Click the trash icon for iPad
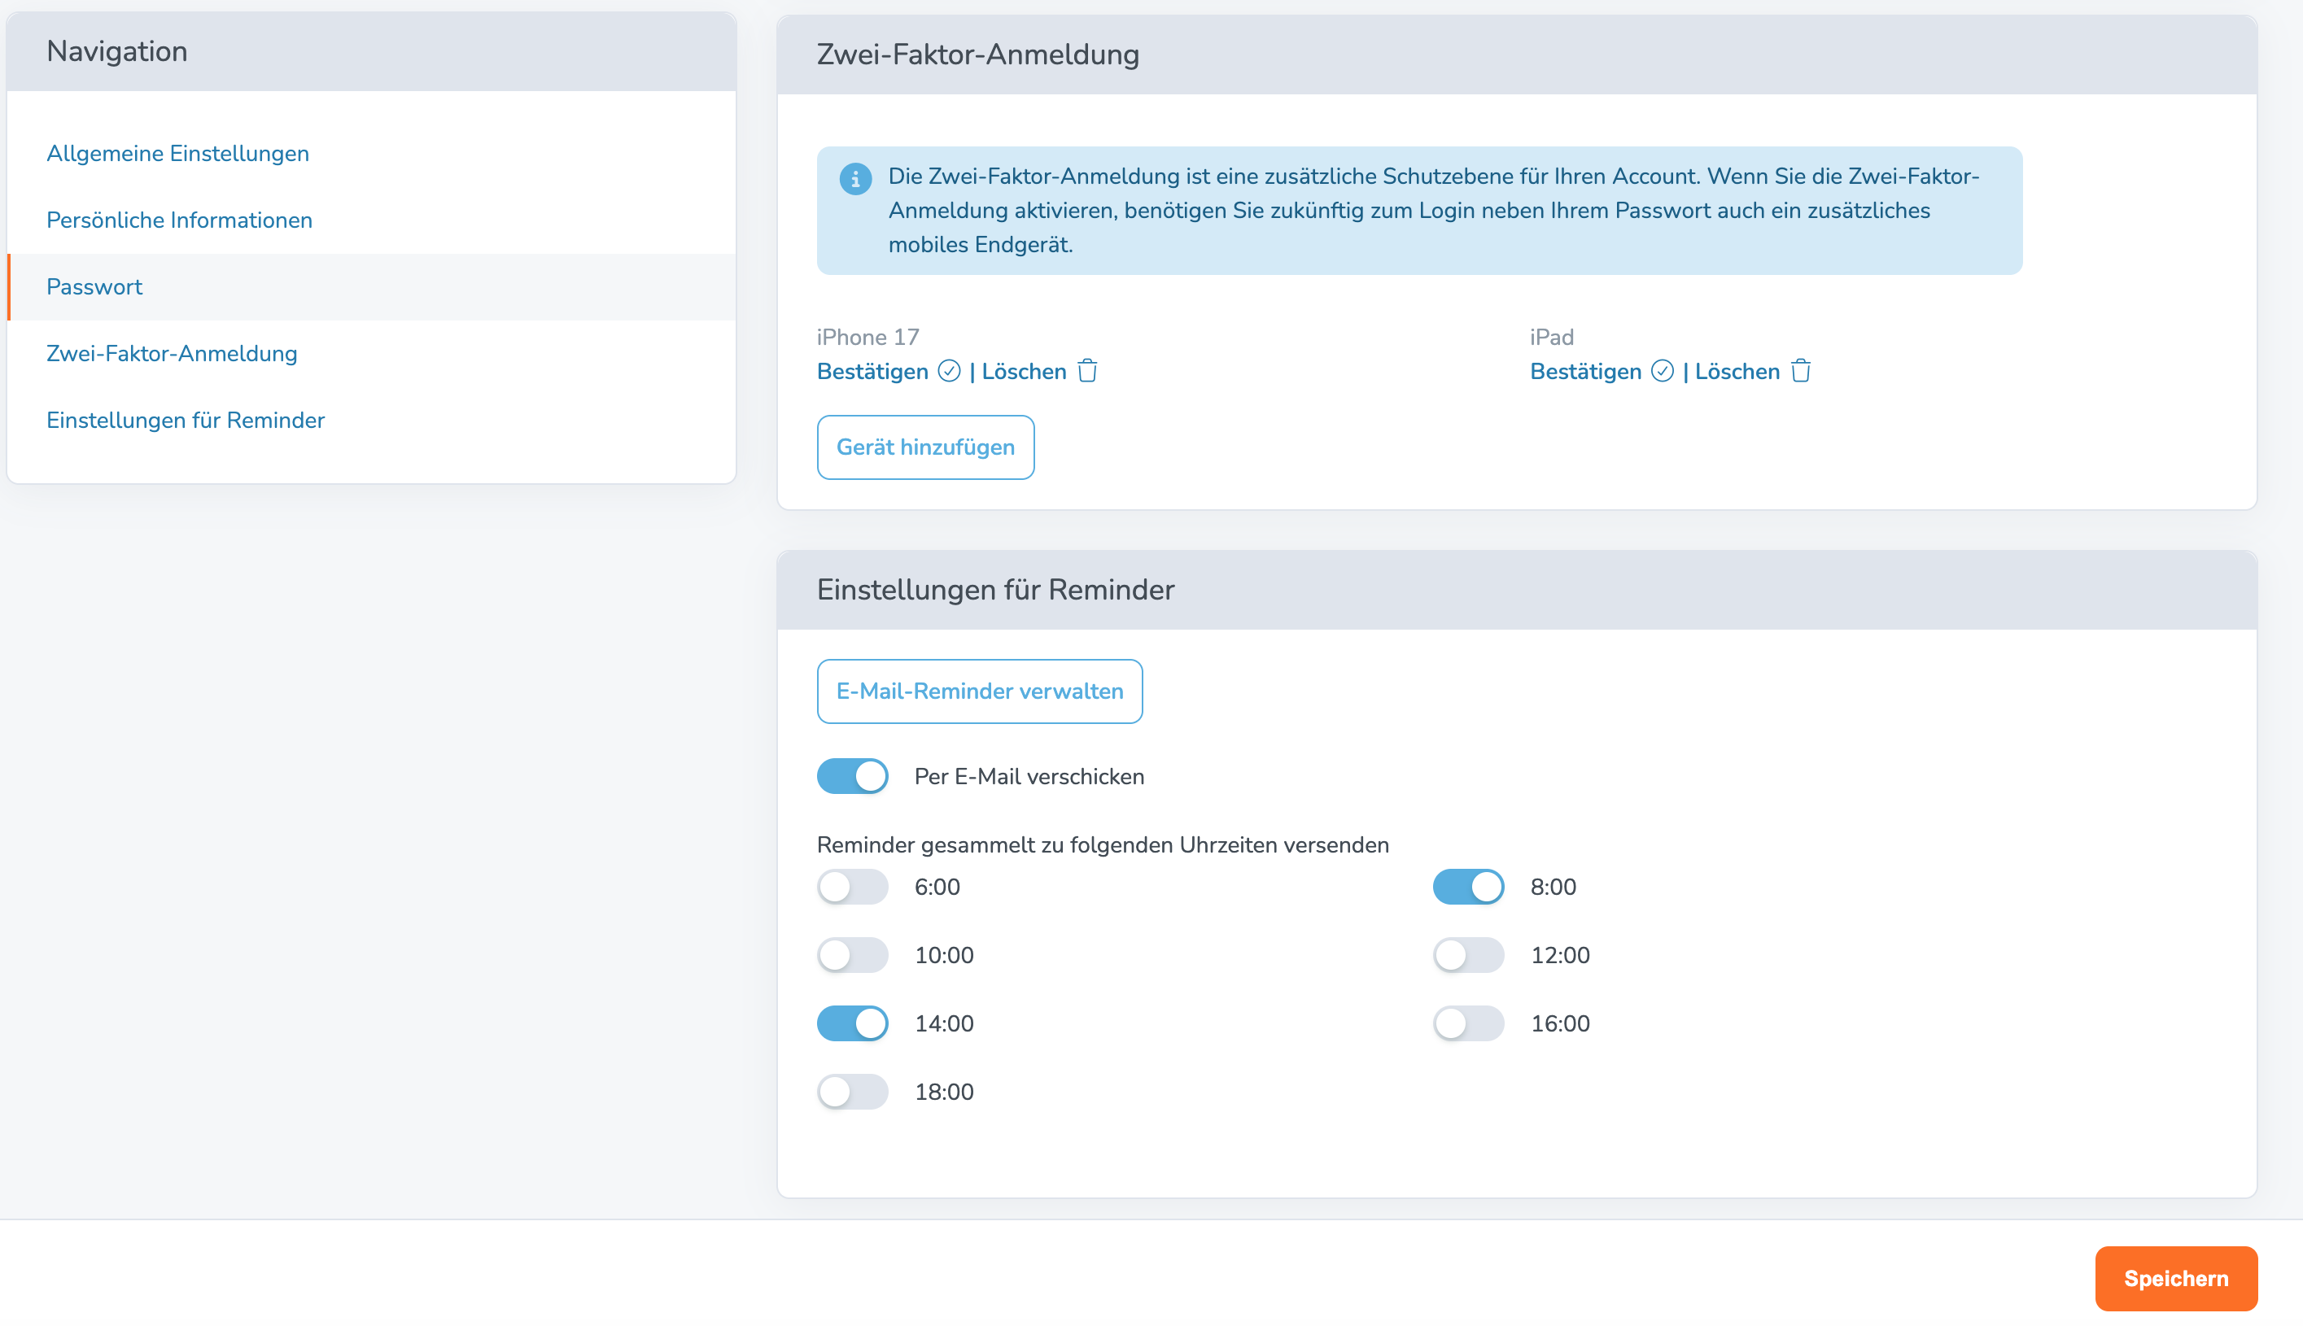The width and height of the screenshot is (2303, 1326). (1800, 372)
